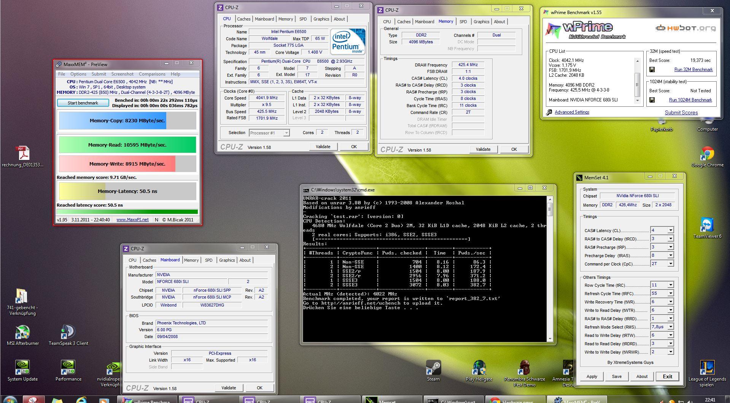The height and width of the screenshot is (403, 730).
Task: Click the wrench icon next to Advanced Settings
Action: 549,112
